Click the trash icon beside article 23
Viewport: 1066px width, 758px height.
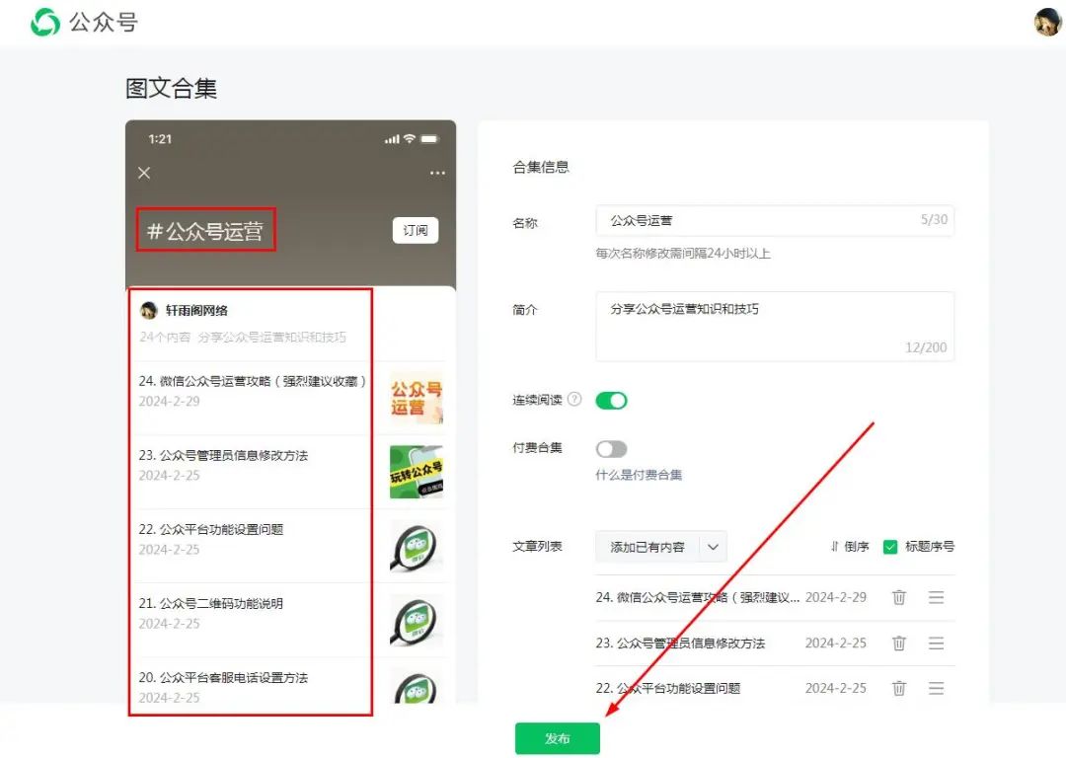pyautogui.click(x=899, y=643)
